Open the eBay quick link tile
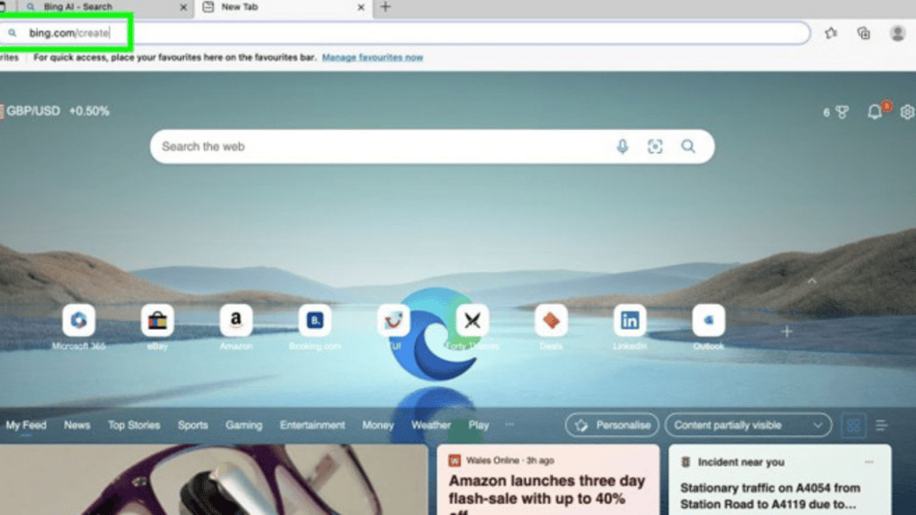Image resolution: width=916 pixels, height=515 pixels. pos(157,320)
